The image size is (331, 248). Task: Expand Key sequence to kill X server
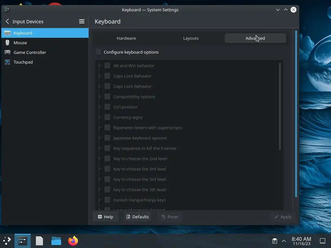click(x=99, y=148)
